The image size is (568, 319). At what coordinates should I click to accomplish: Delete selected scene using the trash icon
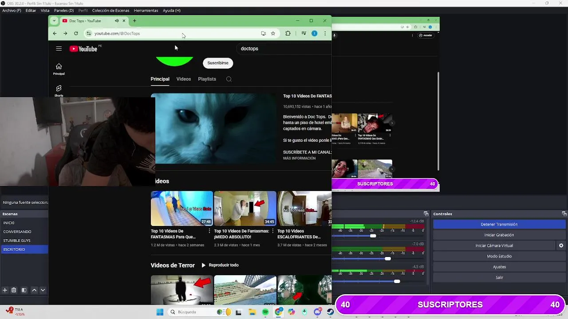tap(14, 290)
